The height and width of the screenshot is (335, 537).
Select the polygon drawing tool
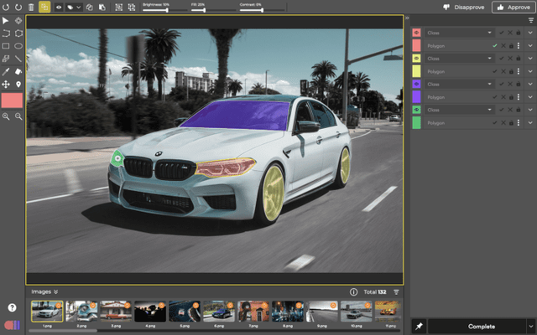point(18,33)
